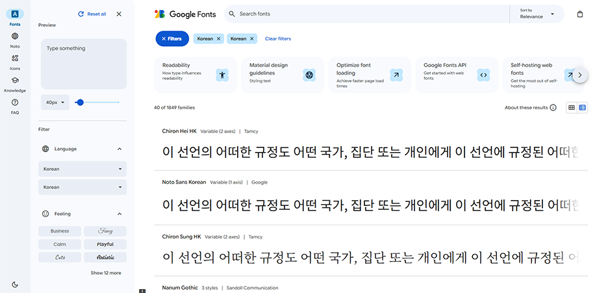This screenshot has height=293, width=608.
Task: Open the first Korean language dropdown
Action: [x=82, y=169]
